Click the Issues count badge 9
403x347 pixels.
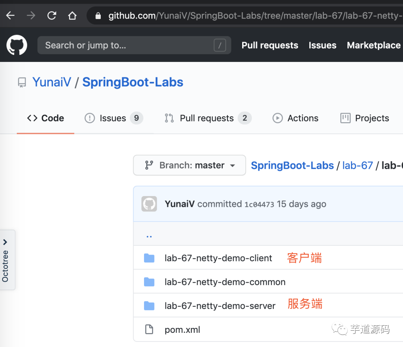click(x=137, y=118)
